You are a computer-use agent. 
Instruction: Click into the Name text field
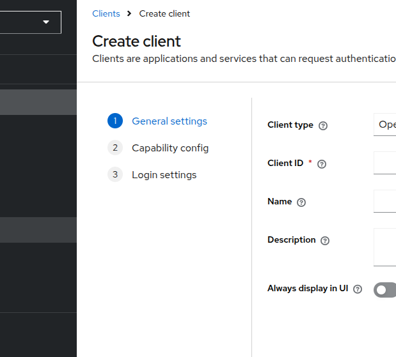tap(385, 201)
